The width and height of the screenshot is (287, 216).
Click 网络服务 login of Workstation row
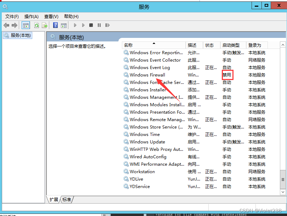tap(257, 171)
